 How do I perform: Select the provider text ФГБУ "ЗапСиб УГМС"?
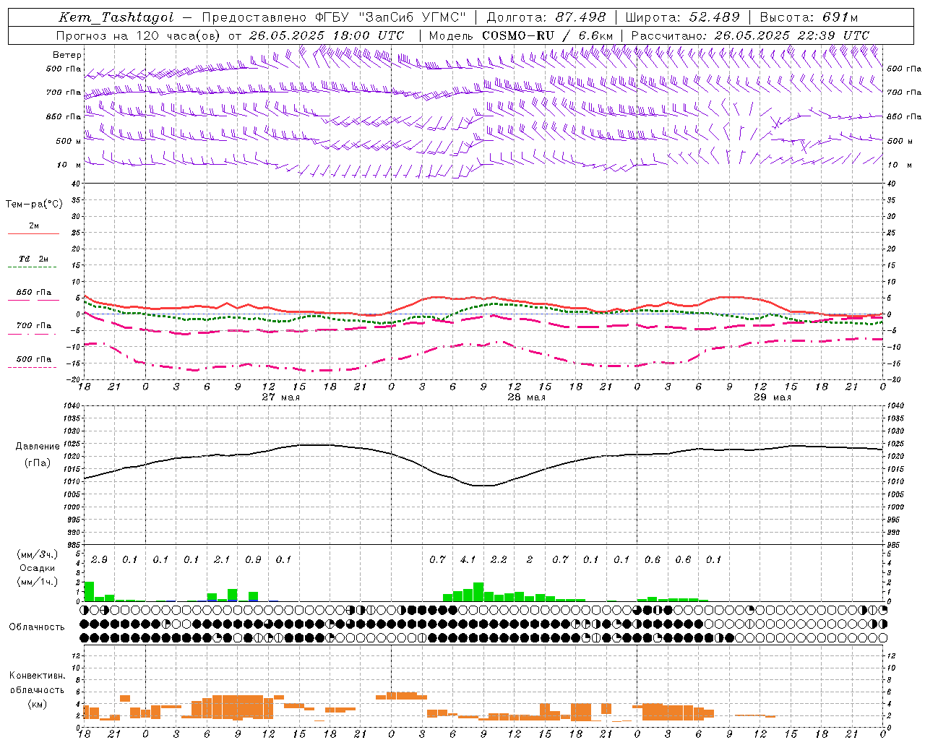click(x=391, y=17)
